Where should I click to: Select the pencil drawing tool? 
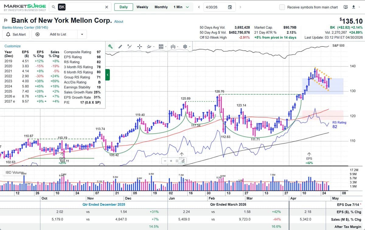[120, 46]
